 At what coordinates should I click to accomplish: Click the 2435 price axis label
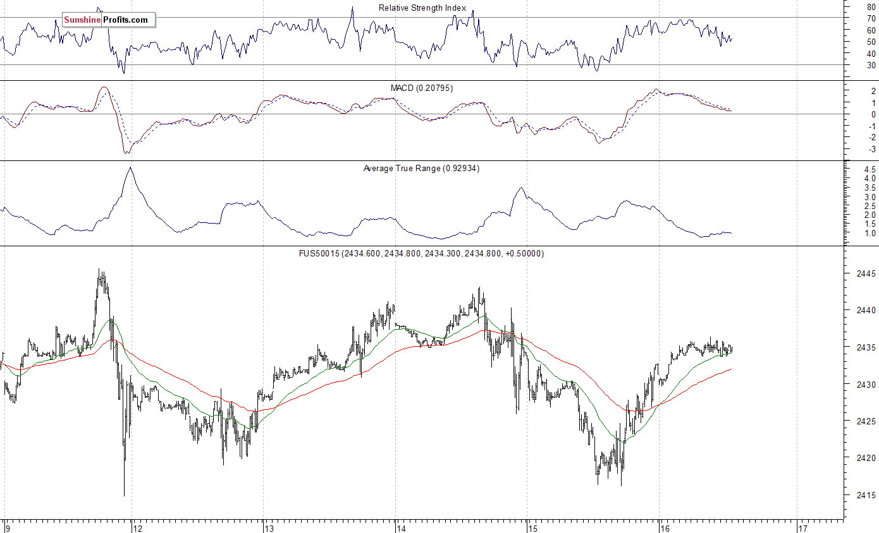[866, 348]
